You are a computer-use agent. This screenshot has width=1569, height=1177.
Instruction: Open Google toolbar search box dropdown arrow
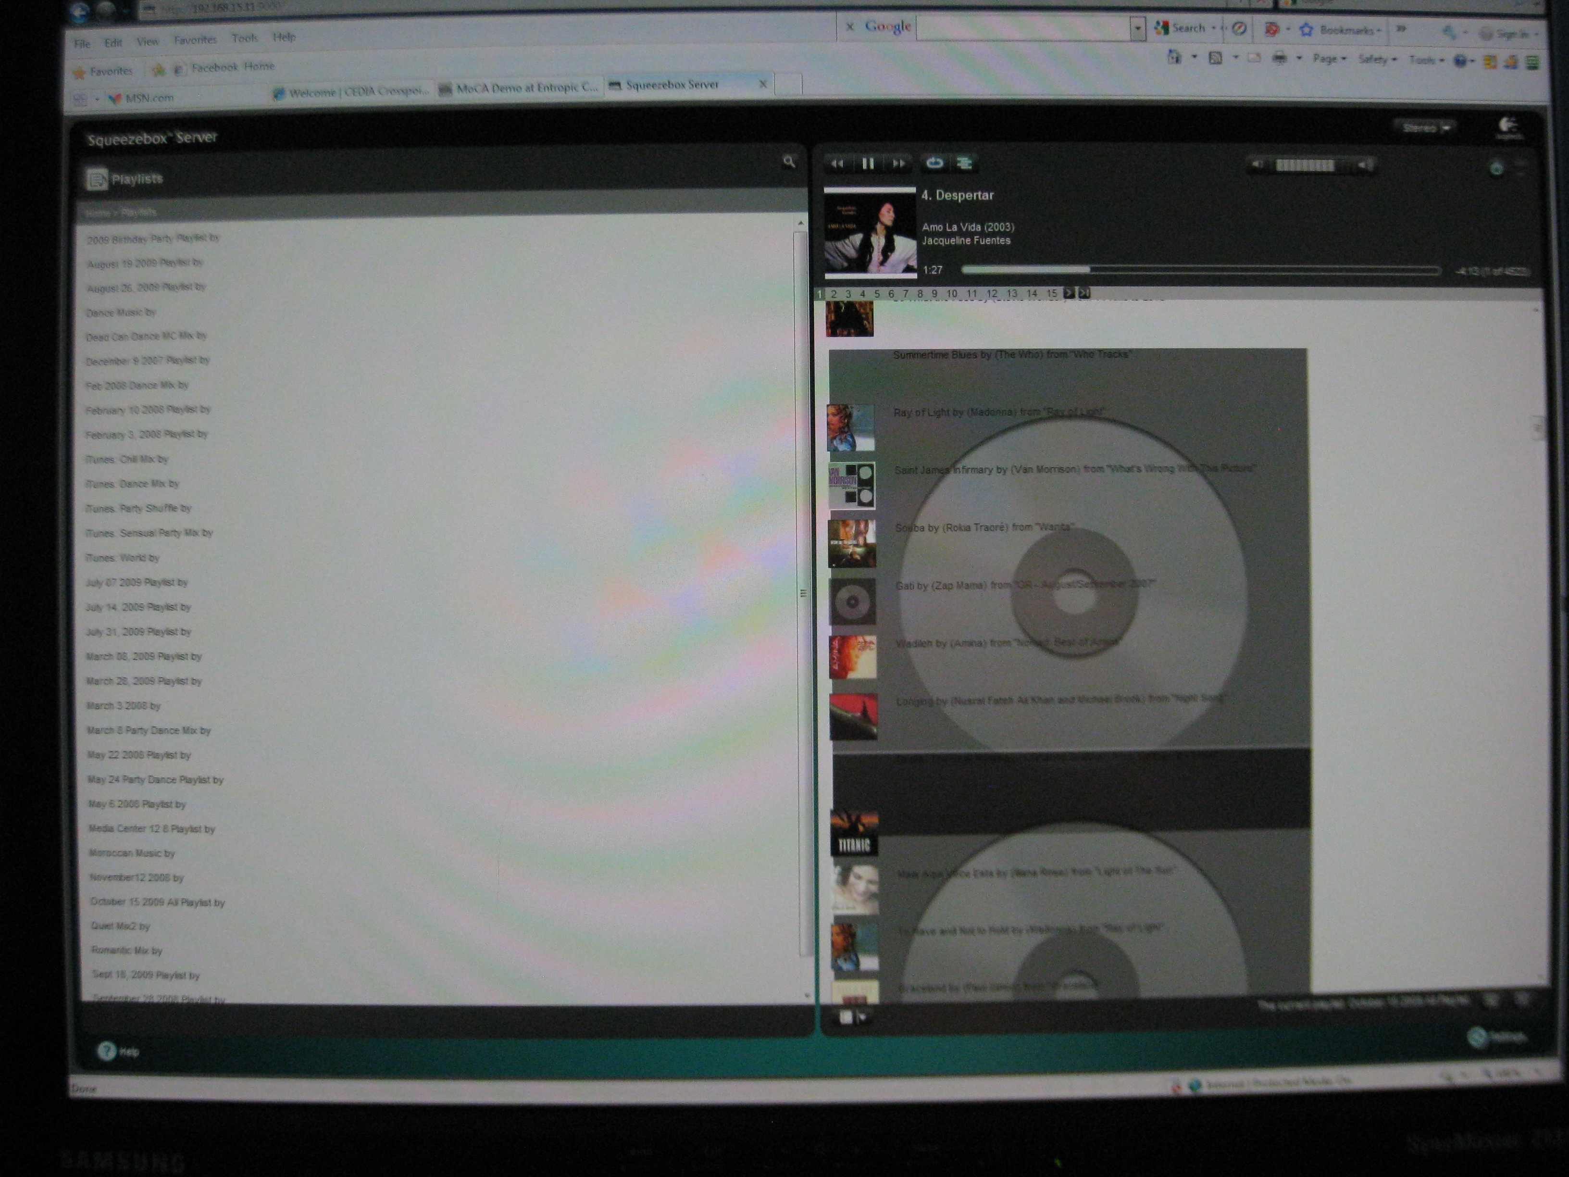[1138, 28]
